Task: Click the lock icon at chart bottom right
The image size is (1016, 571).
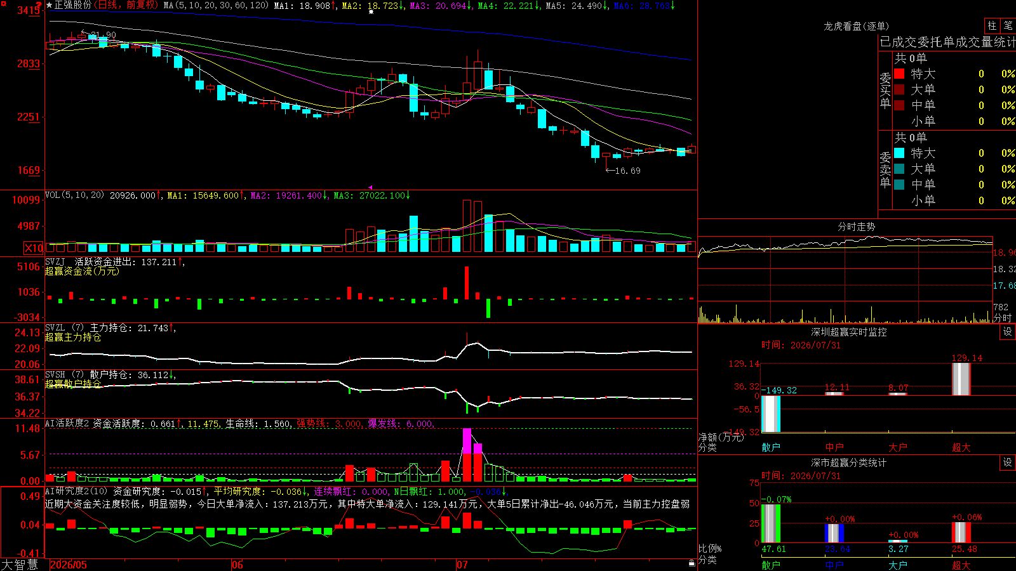Action: click(692, 563)
